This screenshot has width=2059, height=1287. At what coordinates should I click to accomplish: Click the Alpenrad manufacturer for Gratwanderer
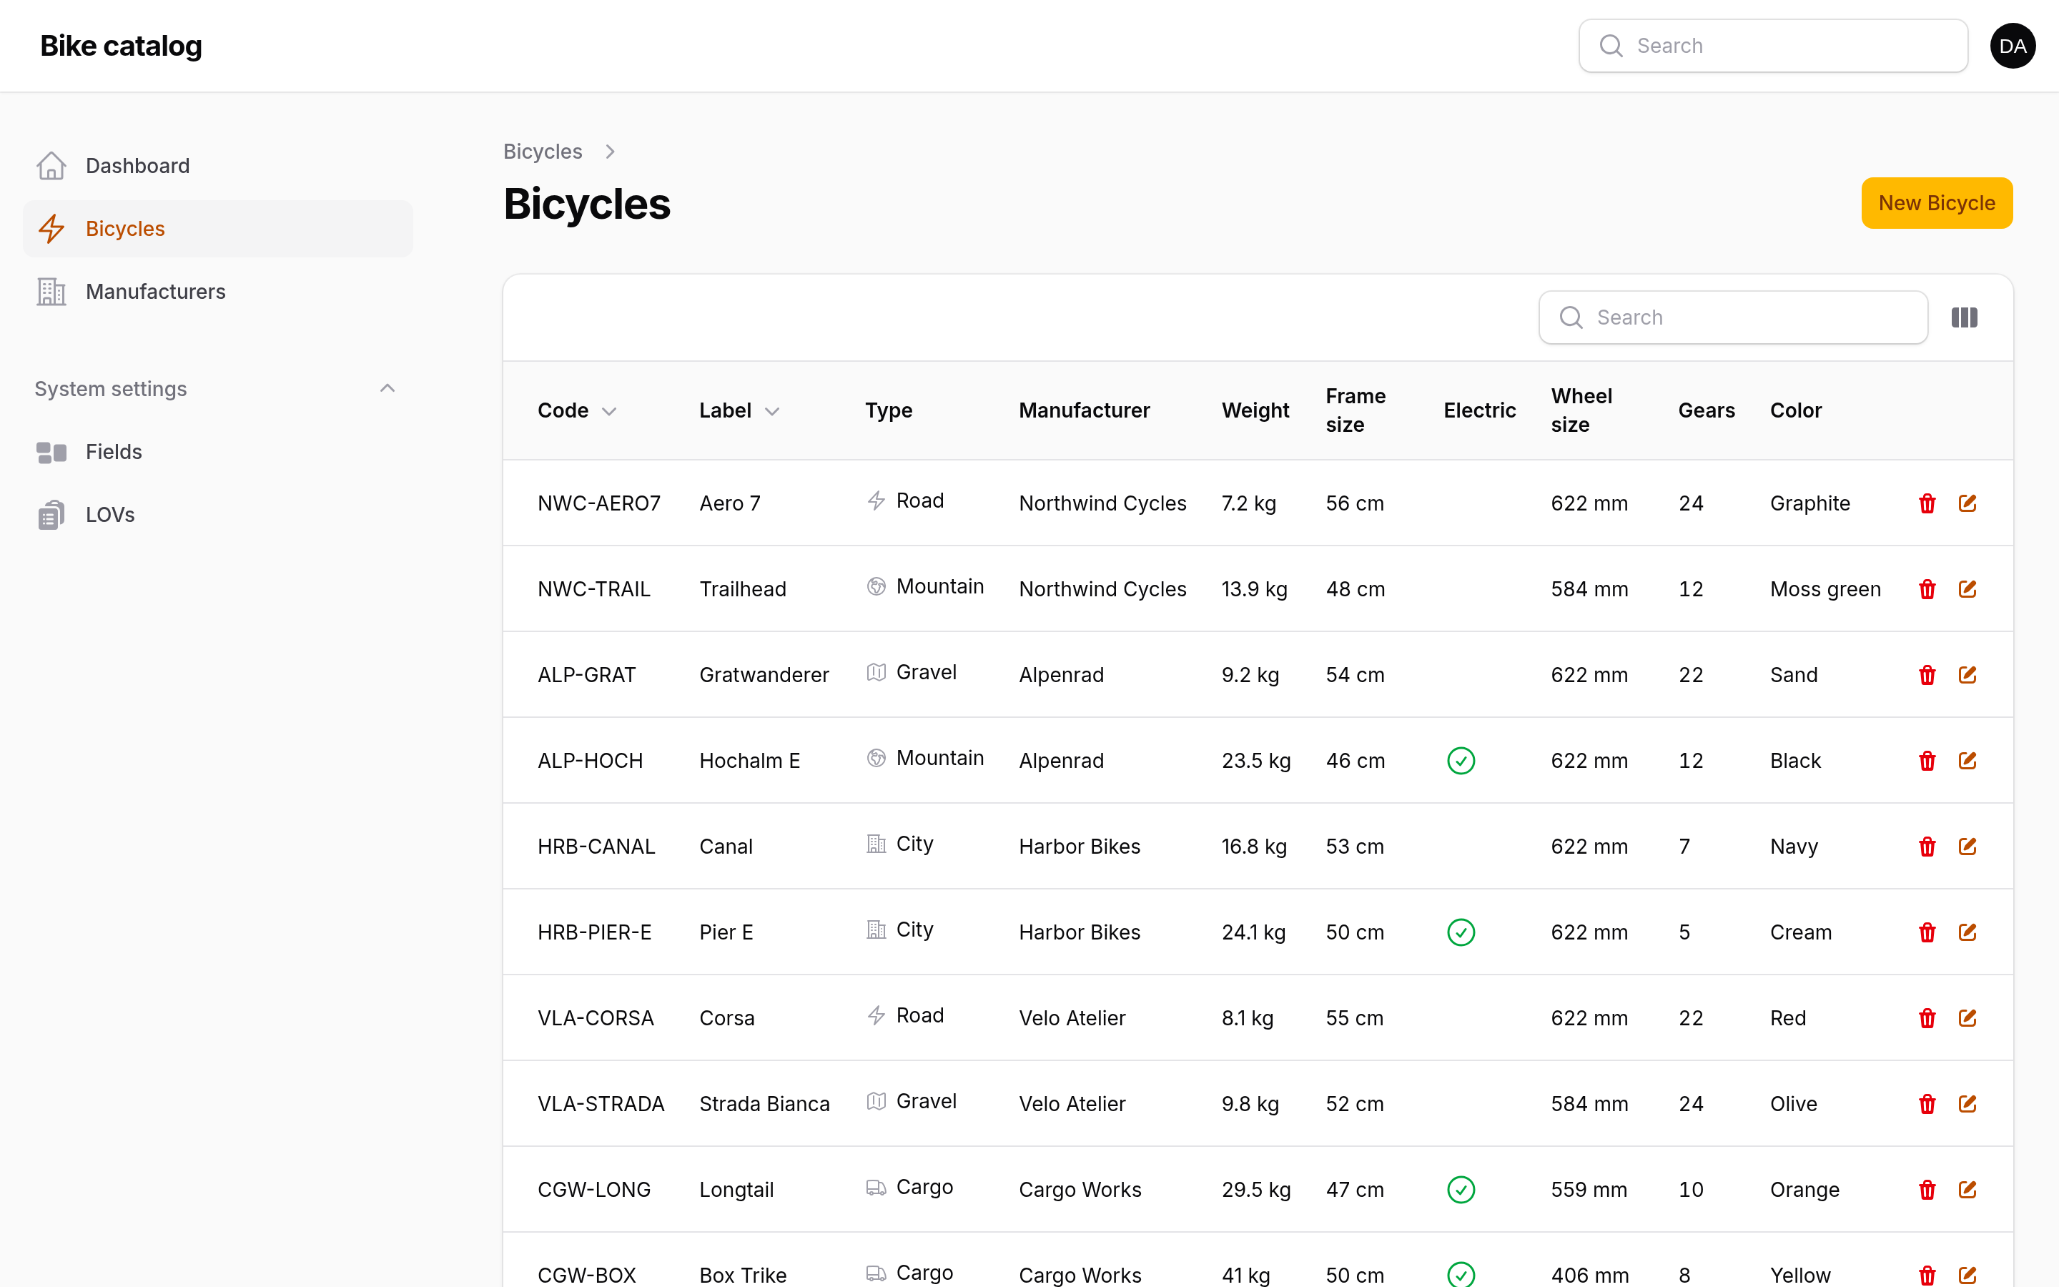point(1062,675)
